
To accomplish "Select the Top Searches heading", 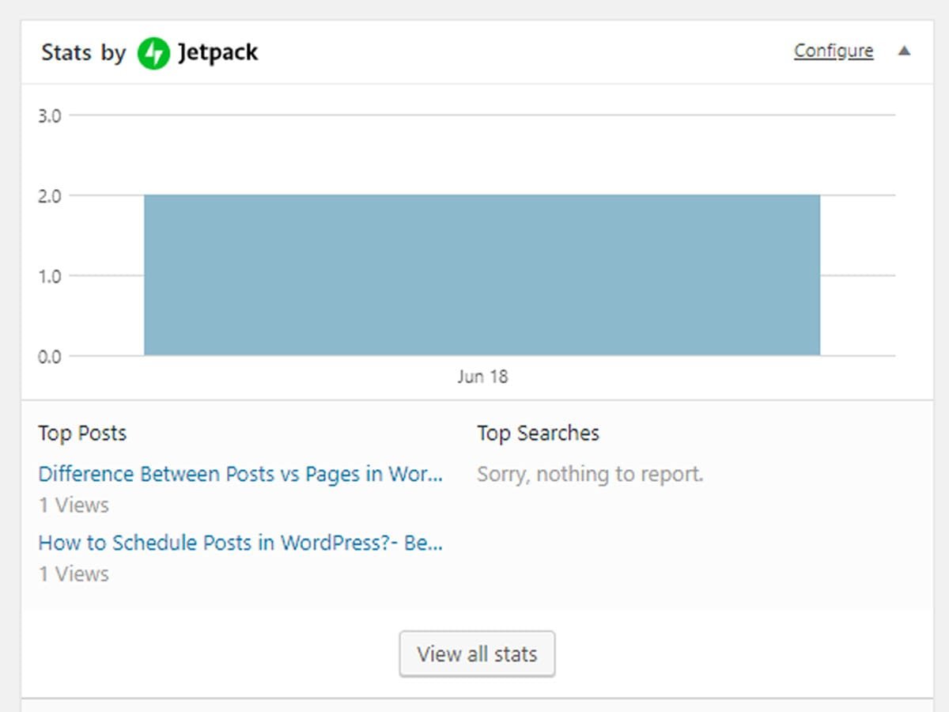I will click(538, 434).
